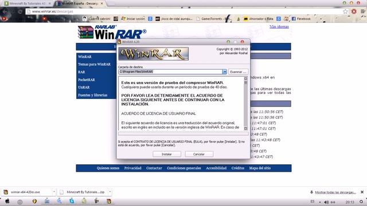Click the volume speaker icon in tray
The width and height of the screenshot is (367, 206).
326,202
